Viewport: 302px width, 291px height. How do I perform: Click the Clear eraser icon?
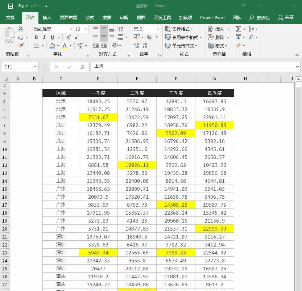click(x=239, y=46)
